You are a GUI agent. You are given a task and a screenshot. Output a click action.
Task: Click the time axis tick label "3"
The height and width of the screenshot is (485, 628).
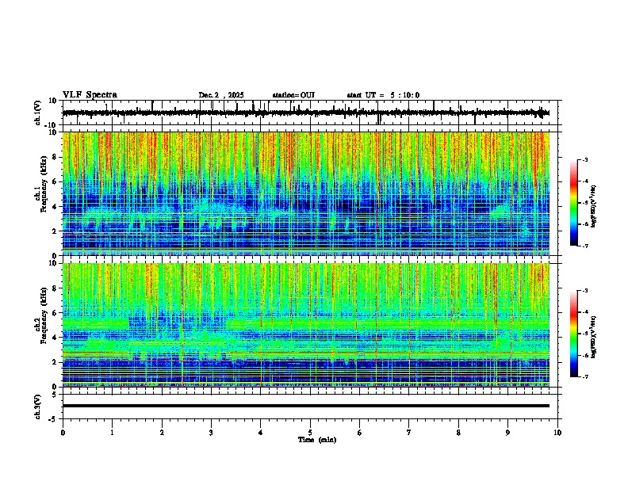pyautogui.click(x=211, y=433)
